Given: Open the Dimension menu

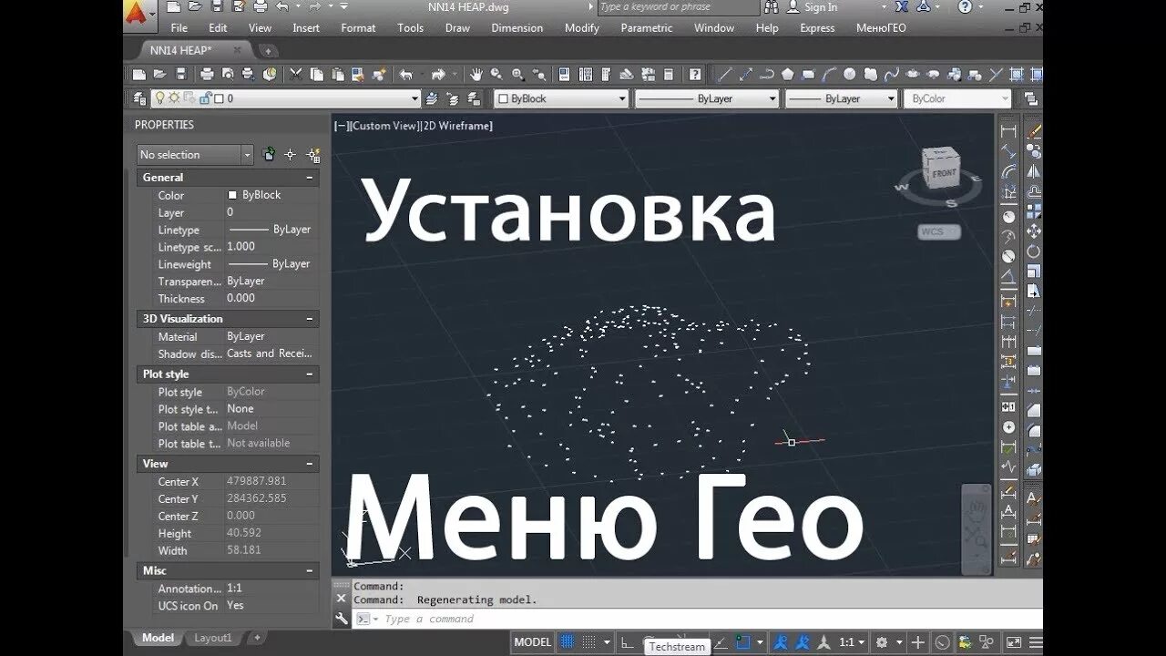Looking at the screenshot, I should pyautogui.click(x=518, y=28).
